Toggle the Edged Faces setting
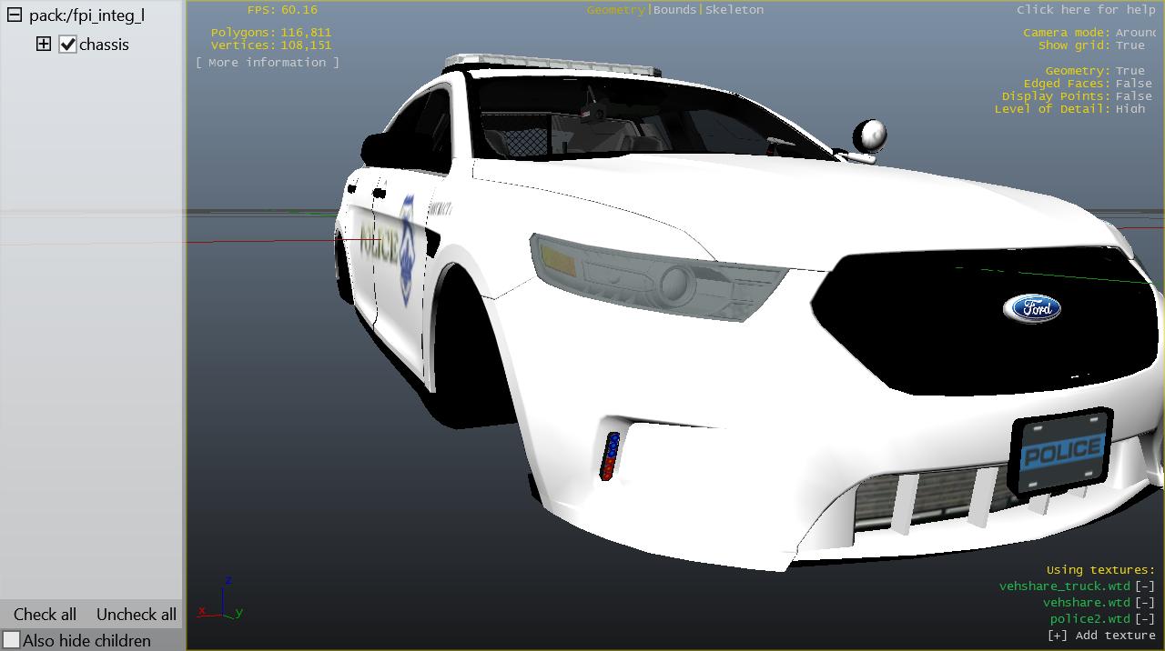The height and width of the screenshot is (651, 1165). click(x=1133, y=84)
